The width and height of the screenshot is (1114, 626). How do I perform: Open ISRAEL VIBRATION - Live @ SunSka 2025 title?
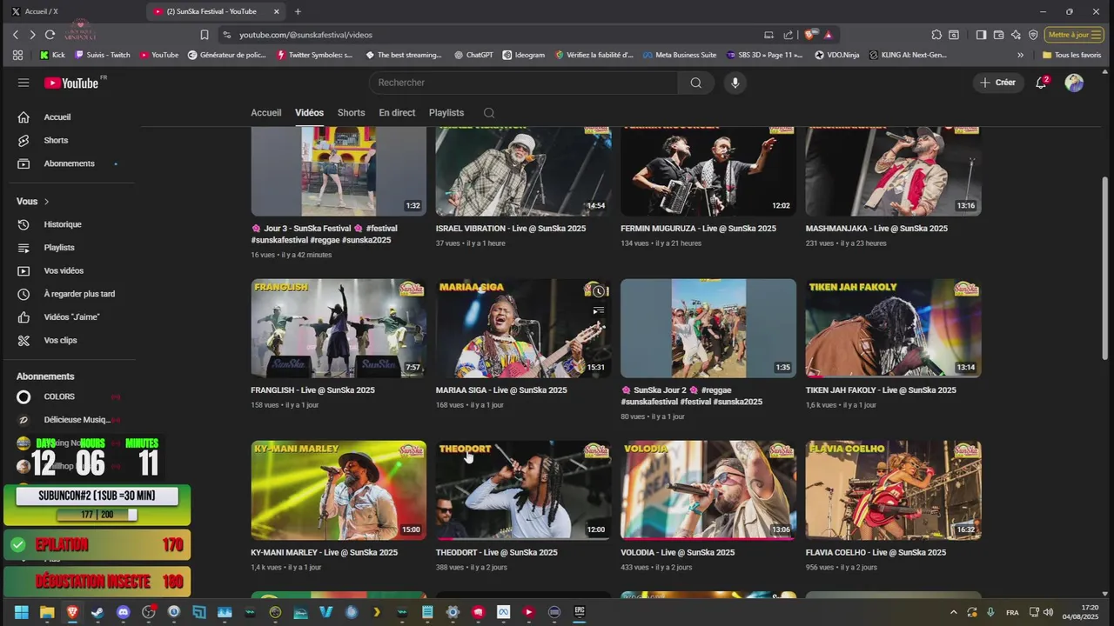(511, 229)
